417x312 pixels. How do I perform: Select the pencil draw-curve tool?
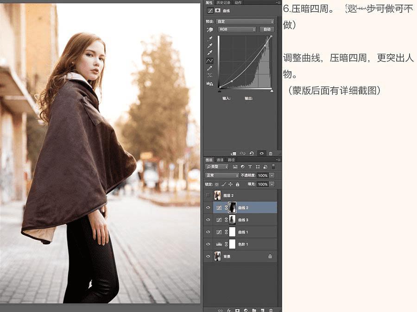(x=209, y=68)
